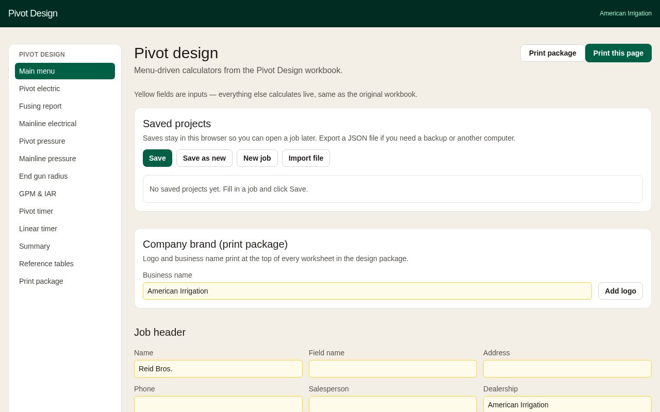The width and height of the screenshot is (660, 412).
Task: View Reference tables
Action: point(65,264)
